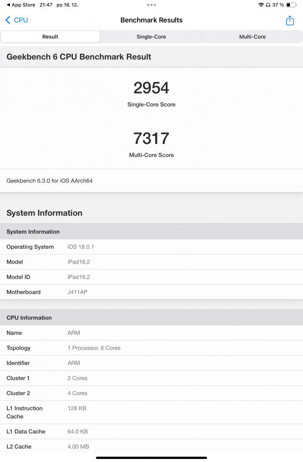The height and width of the screenshot is (462, 303).
Task: Tap the share icon in navigation bar
Action: pos(290,20)
